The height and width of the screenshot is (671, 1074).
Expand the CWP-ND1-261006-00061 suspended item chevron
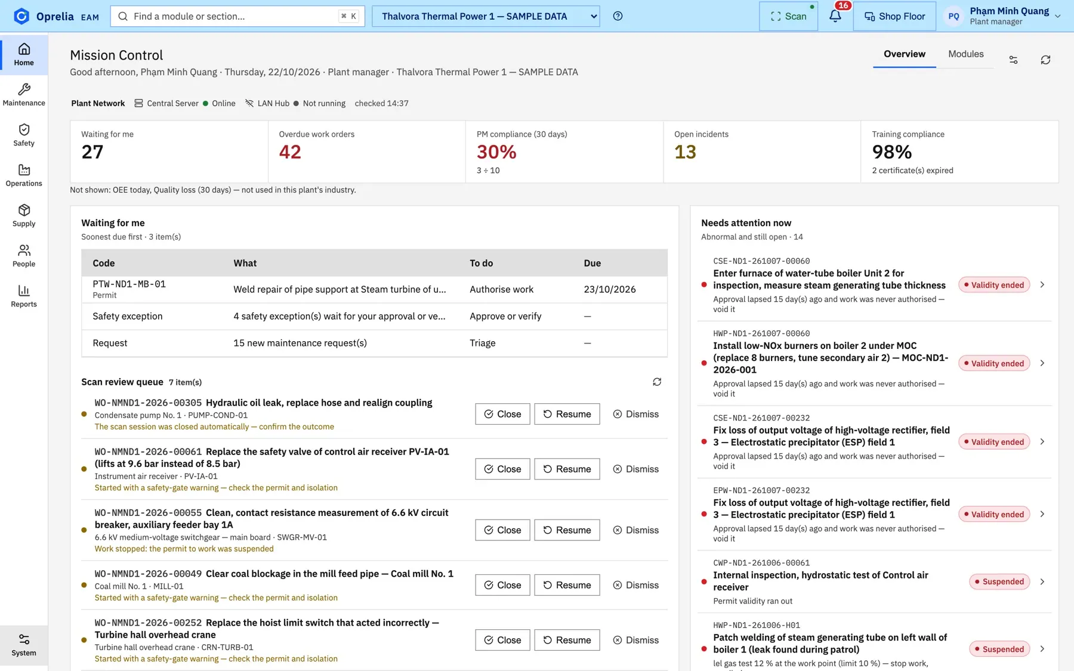pyautogui.click(x=1042, y=582)
